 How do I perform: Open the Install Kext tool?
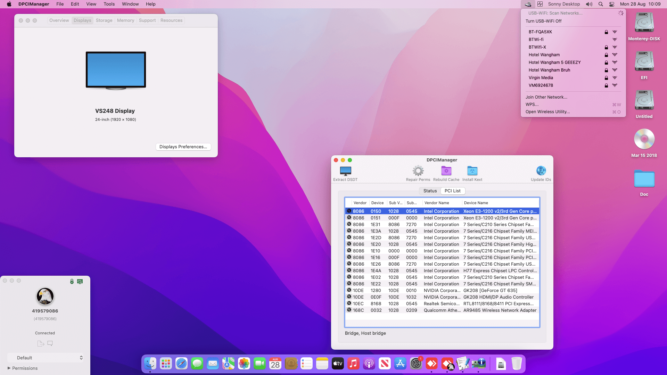click(x=472, y=171)
